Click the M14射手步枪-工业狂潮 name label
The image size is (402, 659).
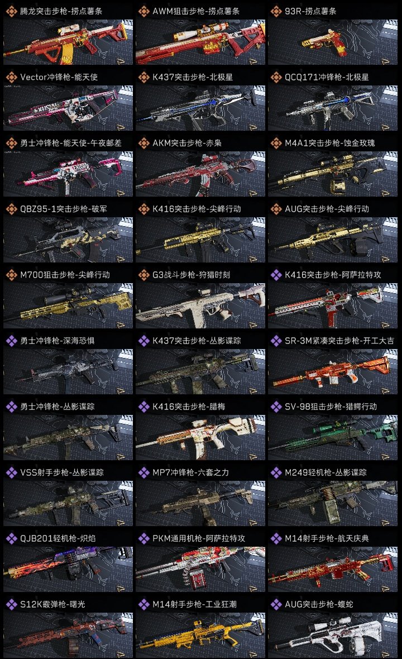click(x=194, y=604)
